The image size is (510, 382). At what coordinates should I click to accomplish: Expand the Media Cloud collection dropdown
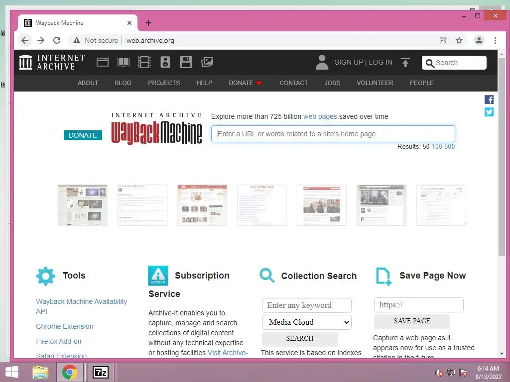tap(307, 322)
